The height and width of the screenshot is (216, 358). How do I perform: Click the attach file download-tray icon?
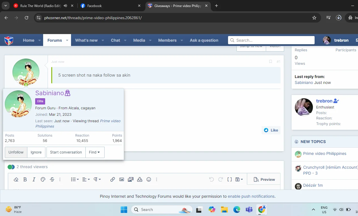coord(140,179)
